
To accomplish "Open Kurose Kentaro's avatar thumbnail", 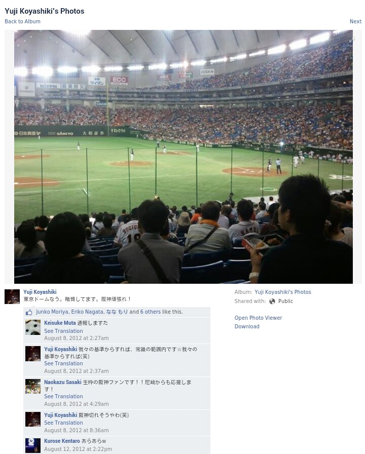I will tap(33, 445).
